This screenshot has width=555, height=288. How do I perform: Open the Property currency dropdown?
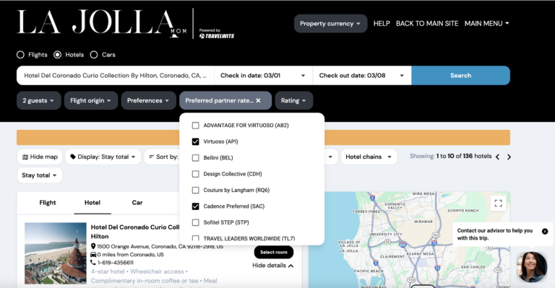point(330,24)
